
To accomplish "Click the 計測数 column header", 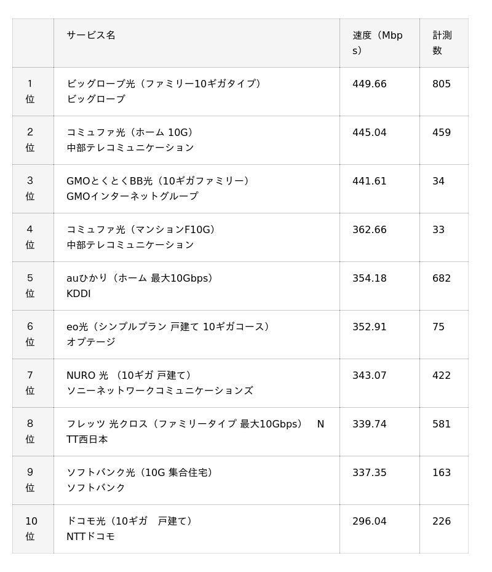I will (444, 43).
